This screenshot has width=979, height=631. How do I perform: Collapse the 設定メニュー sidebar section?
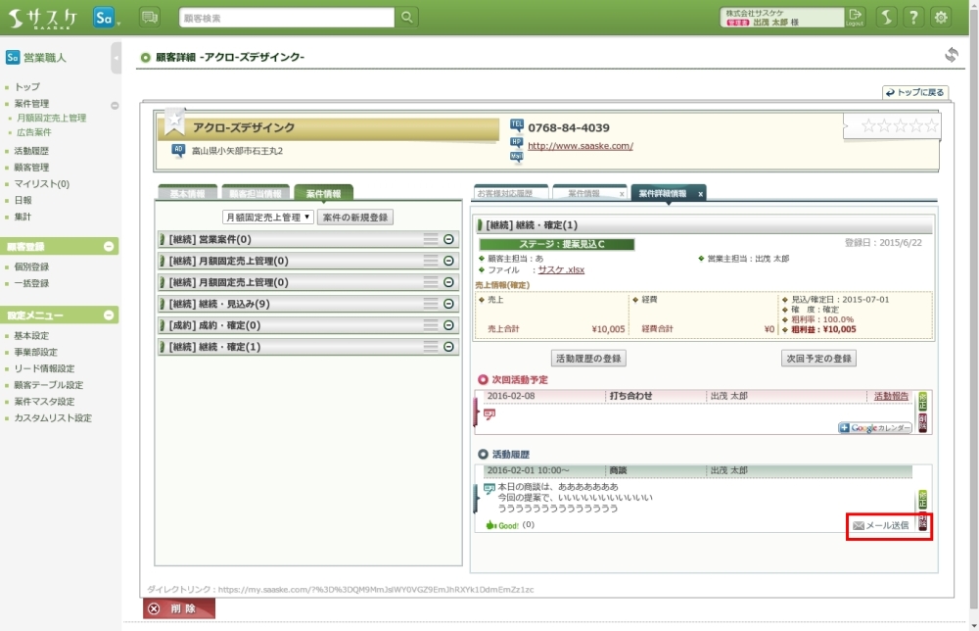[109, 315]
